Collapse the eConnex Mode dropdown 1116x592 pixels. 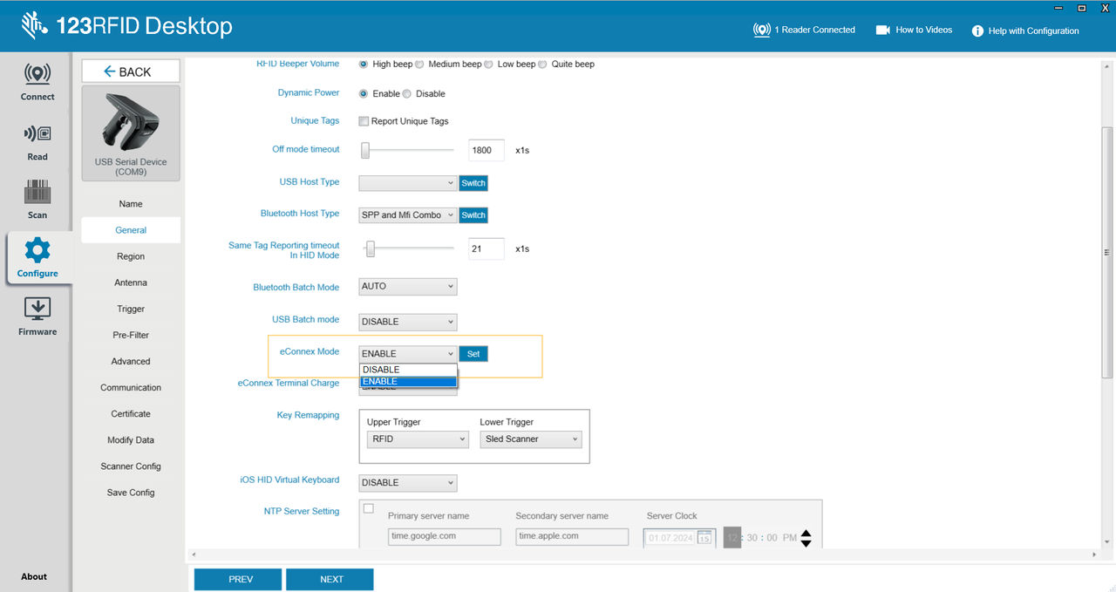pyautogui.click(x=408, y=354)
